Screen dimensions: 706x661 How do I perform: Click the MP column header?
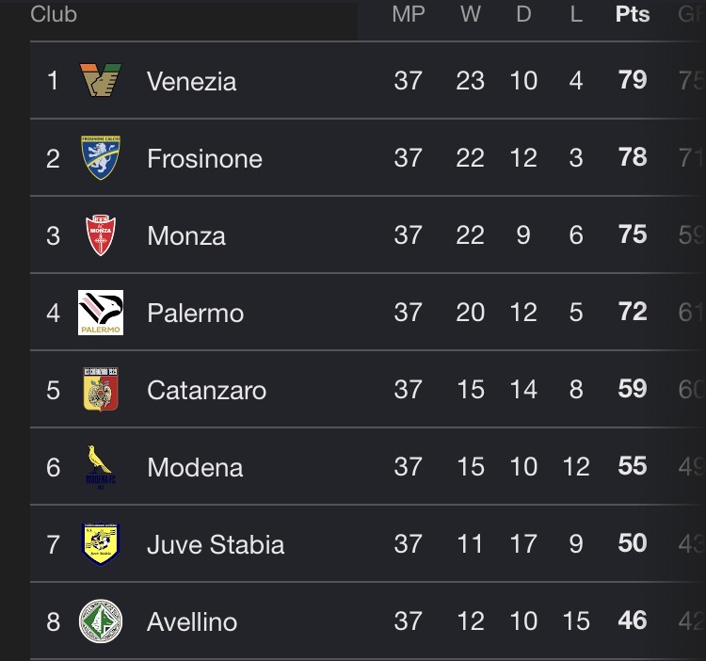click(x=409, y=14)
